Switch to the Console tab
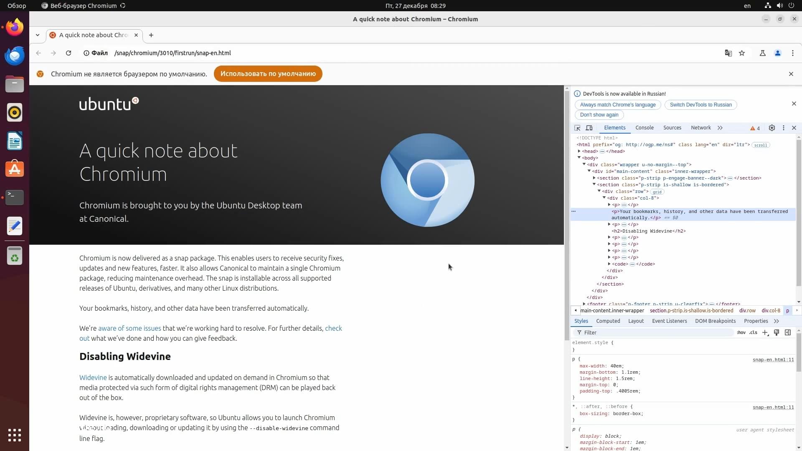The width and height of the screenshot is (802, 451). 645,128
